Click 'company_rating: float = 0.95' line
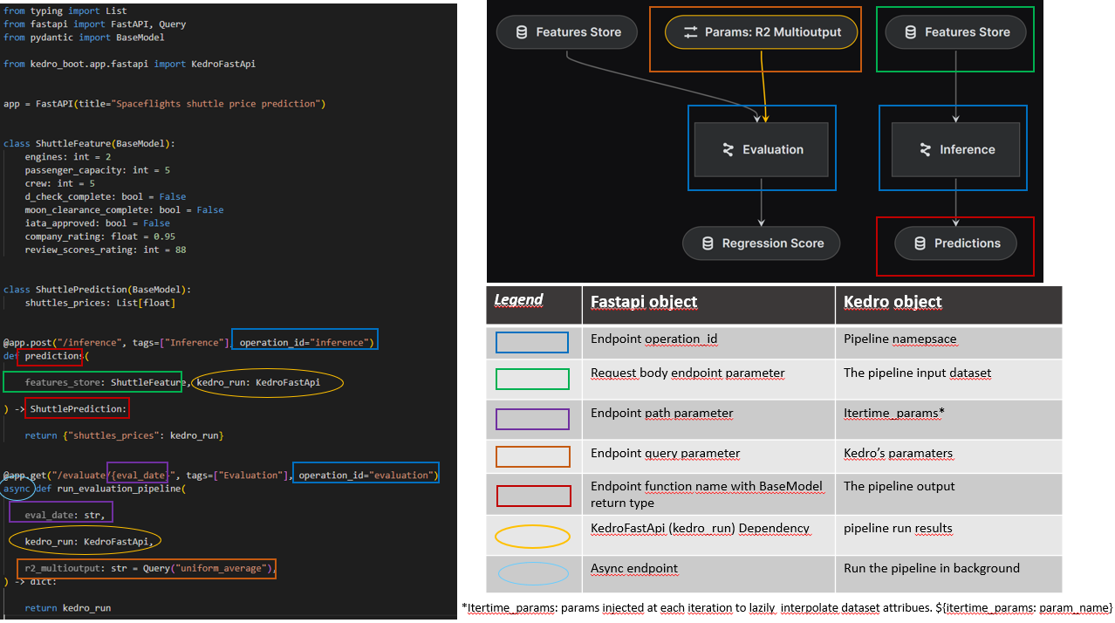This screenshot has height=623, width=1115. coord(99,236)
